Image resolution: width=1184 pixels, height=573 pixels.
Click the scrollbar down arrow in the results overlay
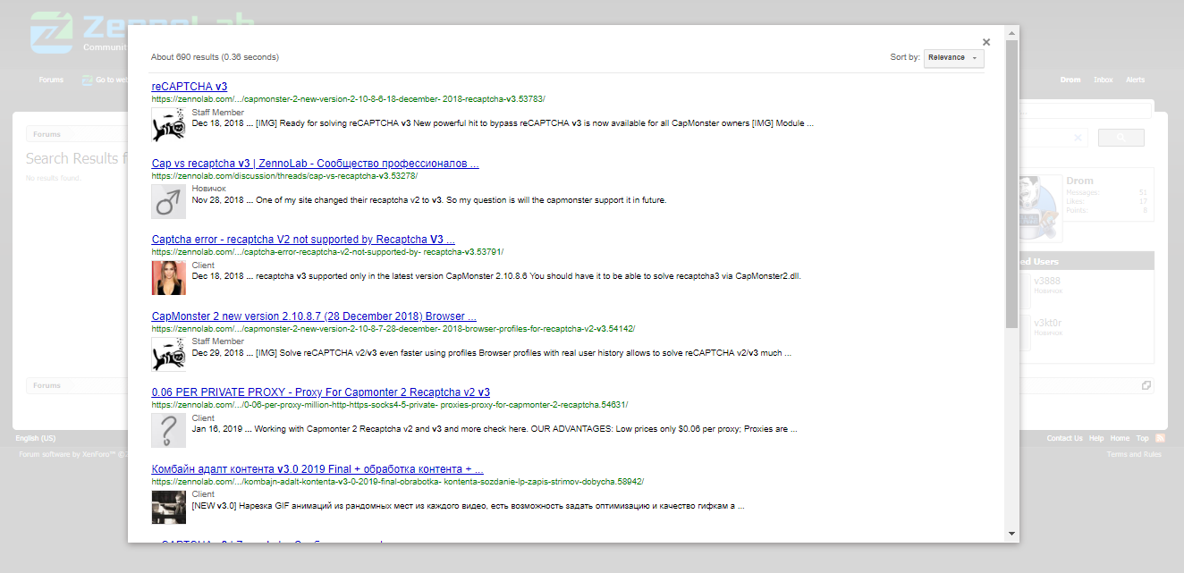[1011, 534]
